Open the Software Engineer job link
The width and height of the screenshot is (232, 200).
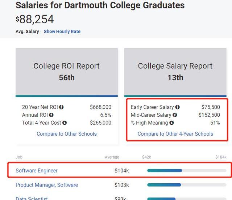pyautogui.click(x=37, y=171)
